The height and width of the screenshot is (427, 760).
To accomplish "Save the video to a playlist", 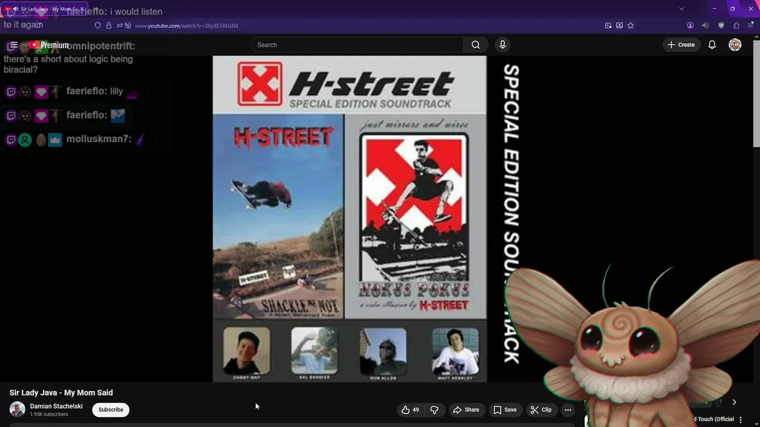I will click(505, 410).
